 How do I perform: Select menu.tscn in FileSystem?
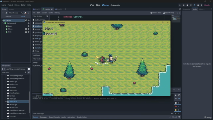click(13, 102)
